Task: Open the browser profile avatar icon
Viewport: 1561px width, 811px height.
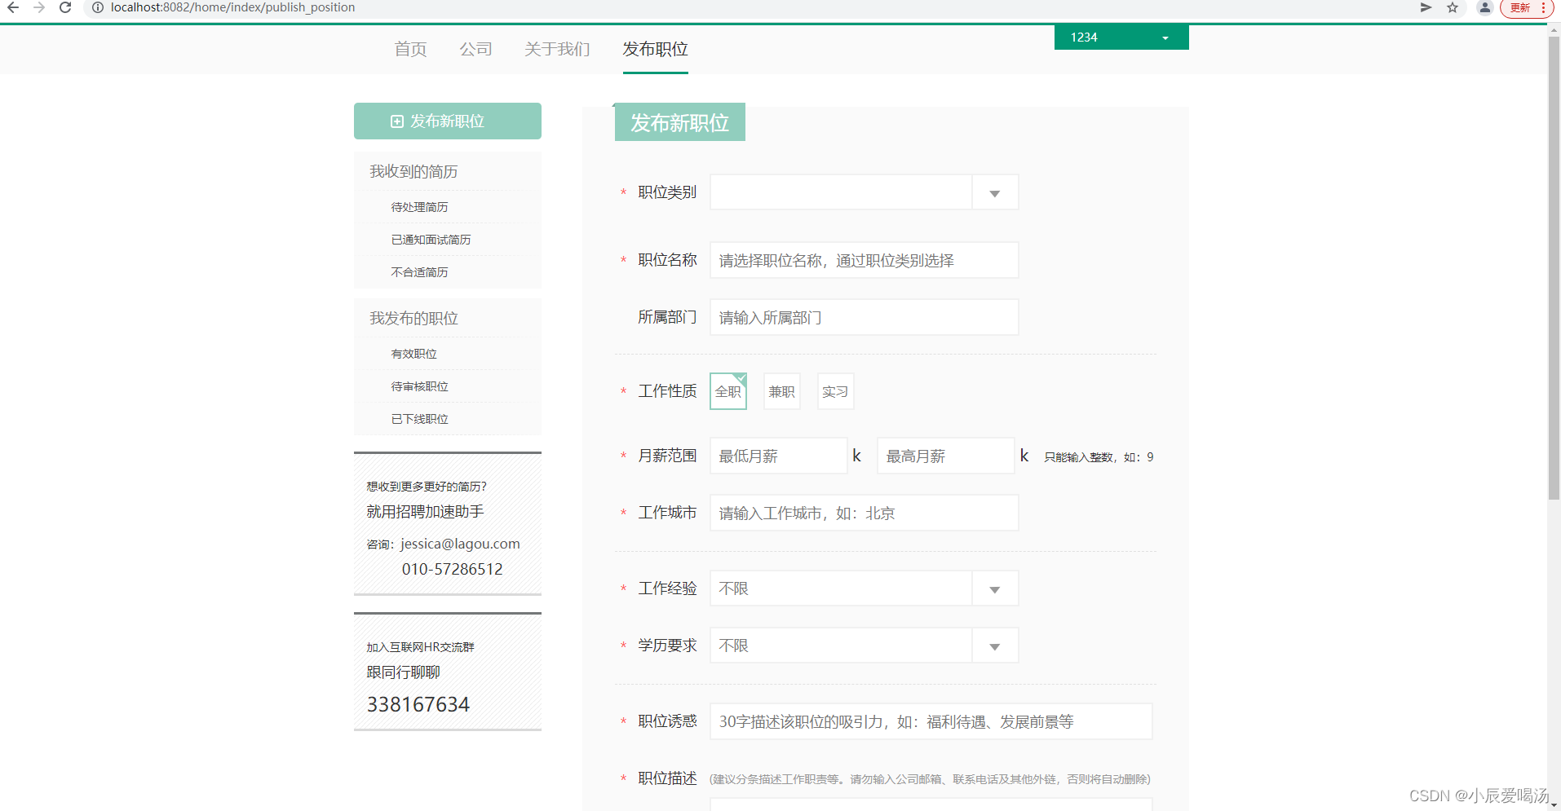Action: [x=1485, y=7]
